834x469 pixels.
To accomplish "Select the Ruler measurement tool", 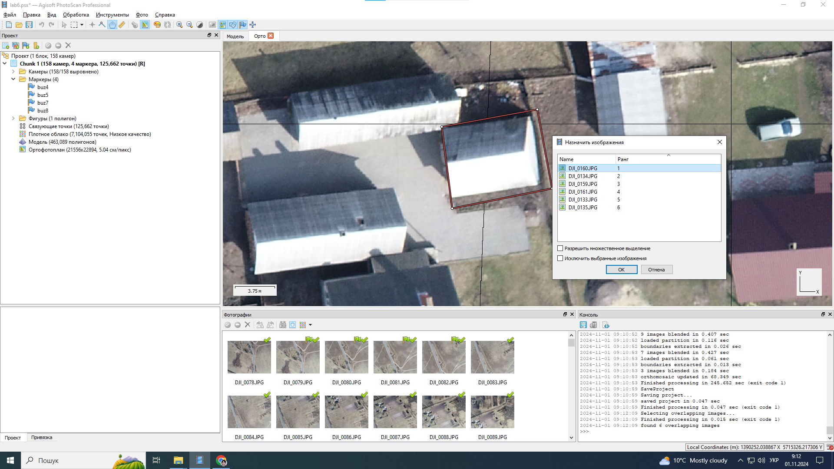I will tap(122, 25).
